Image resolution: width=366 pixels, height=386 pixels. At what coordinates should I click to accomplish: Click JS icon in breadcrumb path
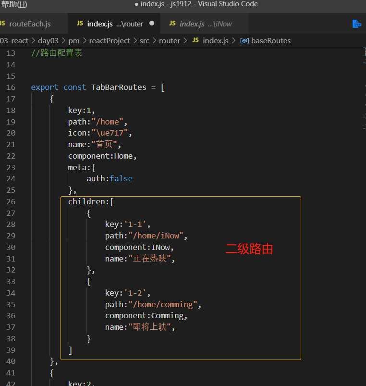[x=195, y=40]
